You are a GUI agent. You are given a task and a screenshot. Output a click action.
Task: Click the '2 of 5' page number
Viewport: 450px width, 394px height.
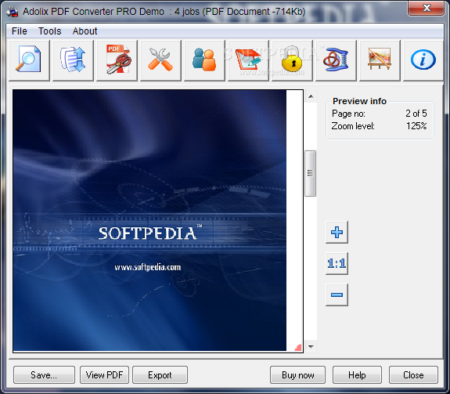[x=416, y=114]
